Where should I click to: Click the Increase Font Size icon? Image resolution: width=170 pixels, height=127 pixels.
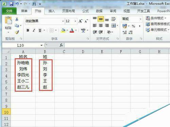point(80,21)
